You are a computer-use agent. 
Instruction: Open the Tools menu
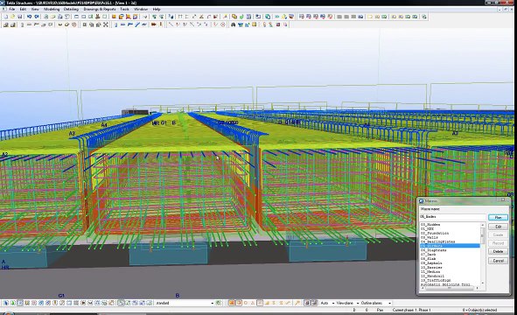pos(124,10)
